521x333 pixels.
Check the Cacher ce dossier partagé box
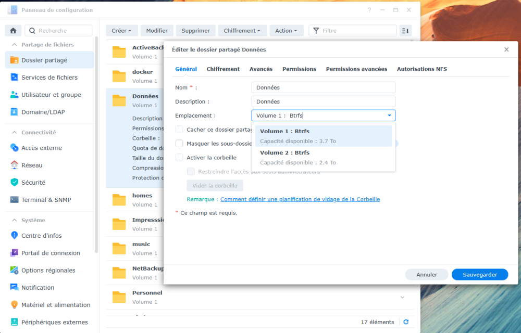coord(179,130)
